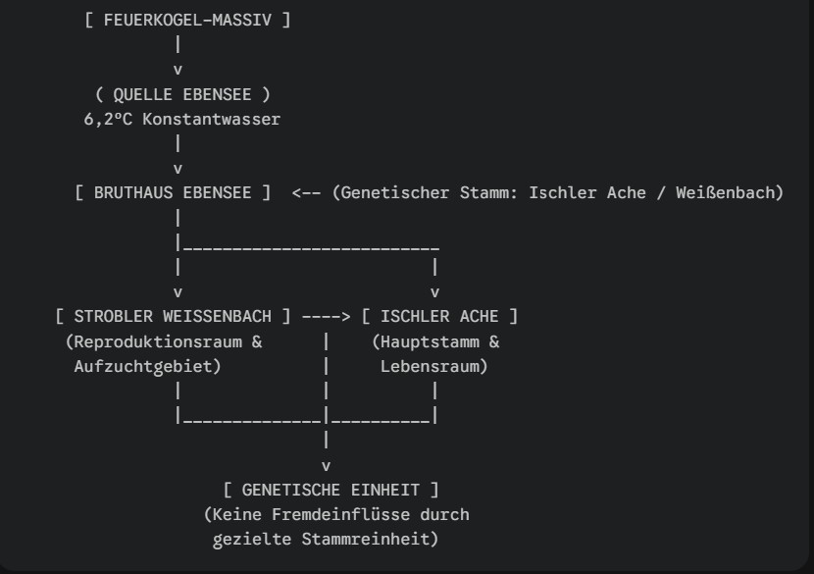The image size is (814, 574).
Task: Click the Genetischer Stamm annotation text
Action: 557,192
